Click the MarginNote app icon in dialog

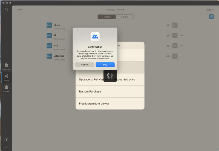[95, 36]
